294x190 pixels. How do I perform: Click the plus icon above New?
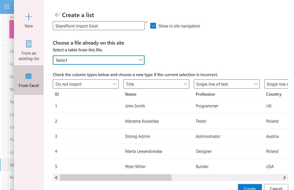pyautogui.click(x=28, y=17)
